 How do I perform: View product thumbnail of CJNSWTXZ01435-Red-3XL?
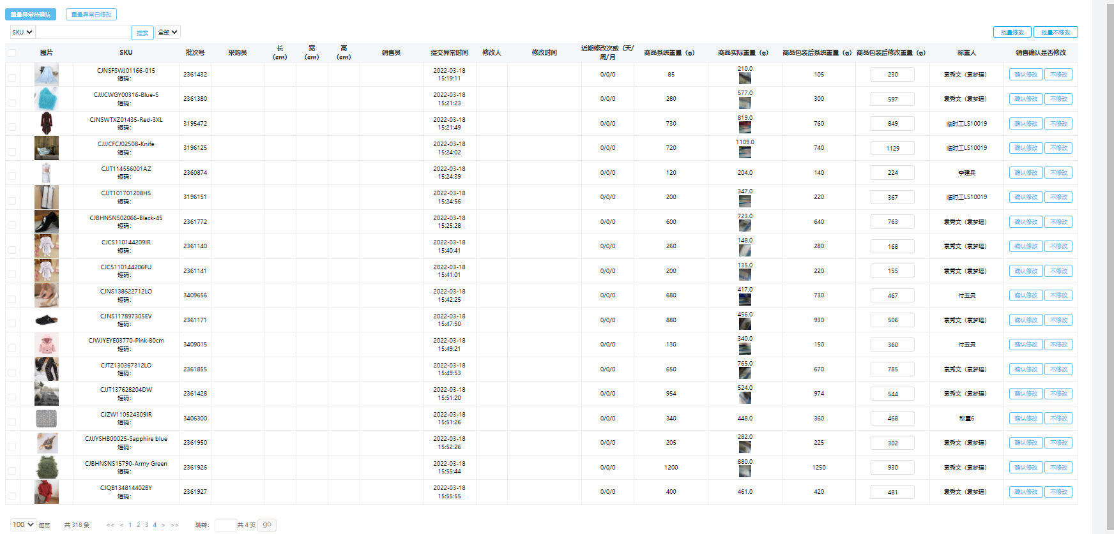click(47, 123)
